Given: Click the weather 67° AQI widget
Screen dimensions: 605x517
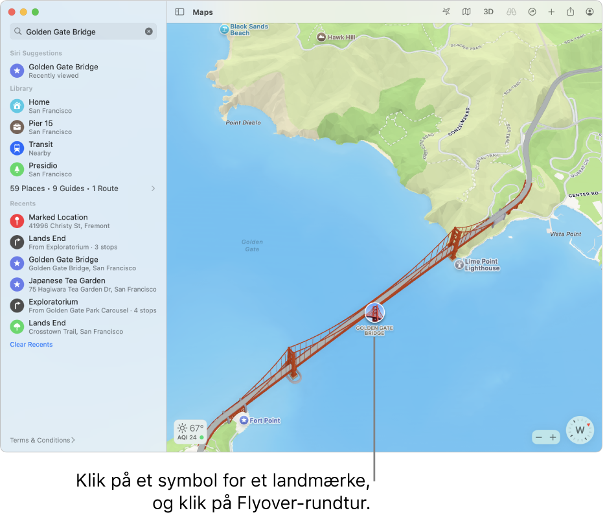Looking at the screenshot, I should 191,433.
